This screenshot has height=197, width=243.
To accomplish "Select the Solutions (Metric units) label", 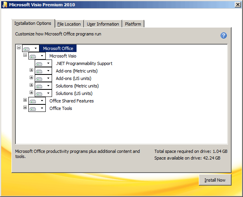I will click(77, 86).
